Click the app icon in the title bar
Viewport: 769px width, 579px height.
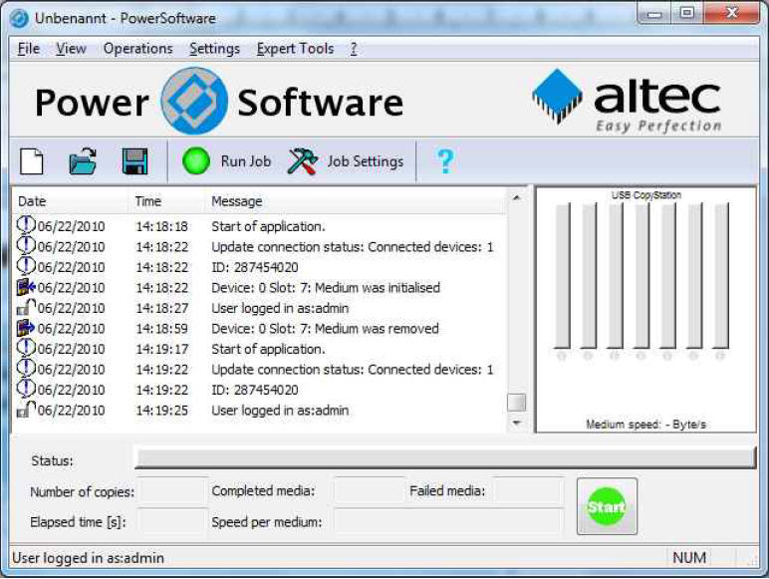(20, 19)
